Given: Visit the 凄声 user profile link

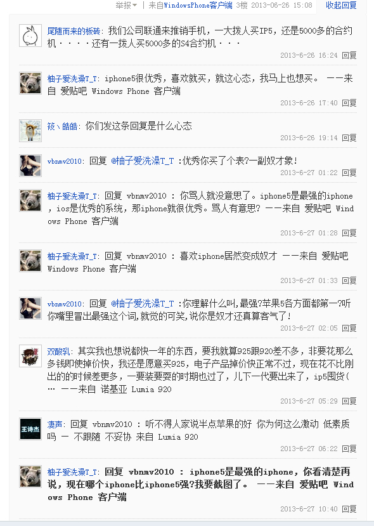Looking at the screenshot, I should pos(55,424).
